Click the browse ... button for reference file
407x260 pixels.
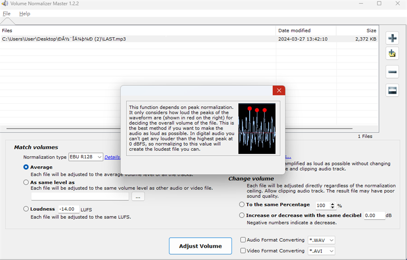tap(138, 197)
